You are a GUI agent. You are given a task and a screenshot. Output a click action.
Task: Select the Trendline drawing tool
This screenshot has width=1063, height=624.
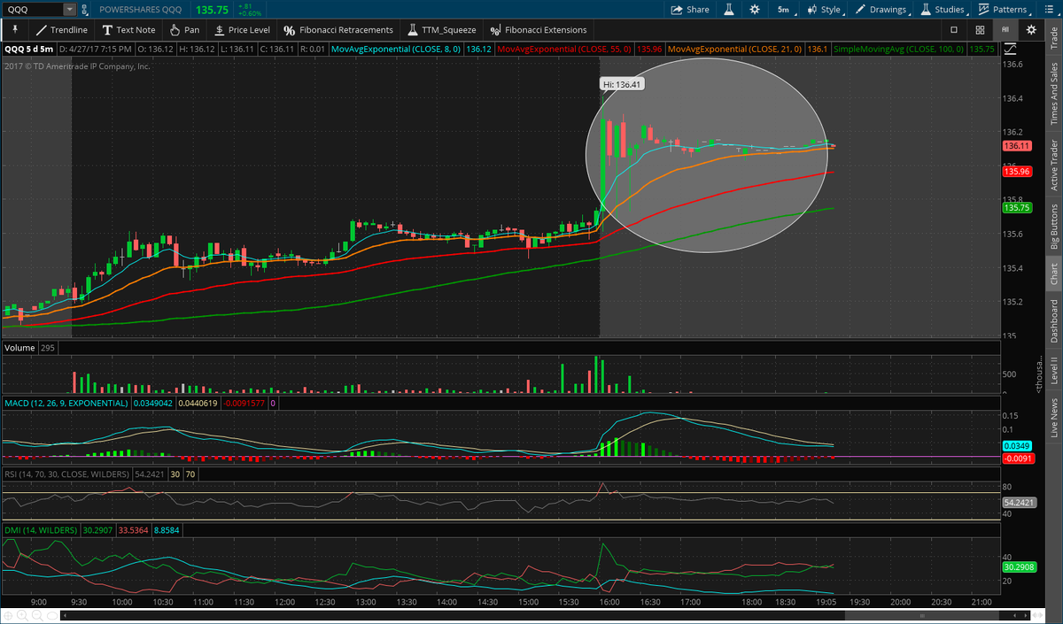[61, 29]
